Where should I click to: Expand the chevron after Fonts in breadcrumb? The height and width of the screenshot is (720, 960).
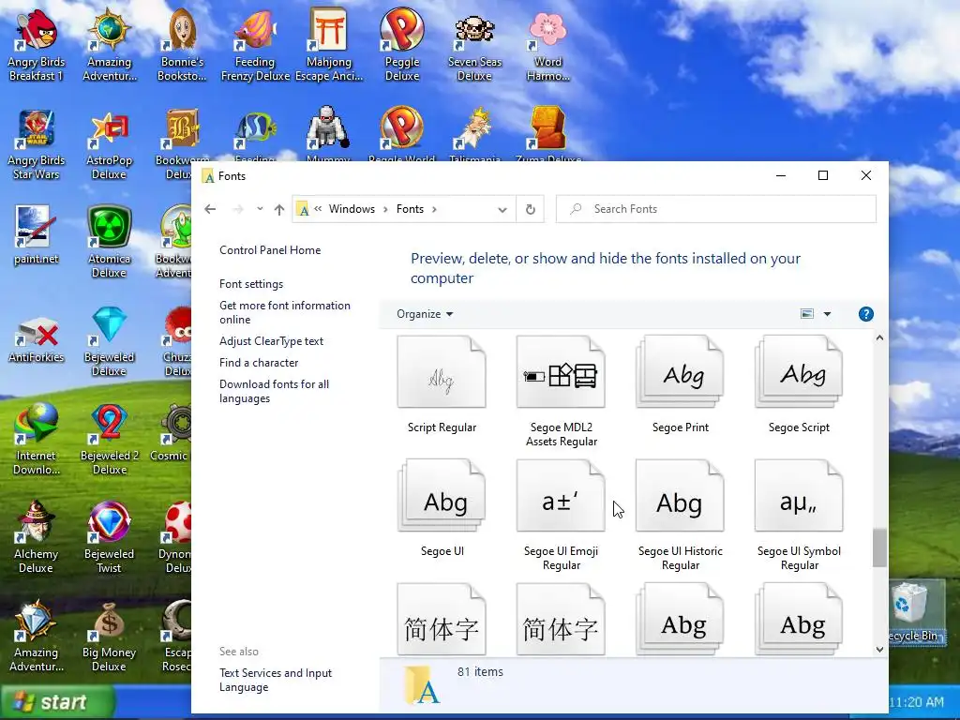tap(434, 209)
